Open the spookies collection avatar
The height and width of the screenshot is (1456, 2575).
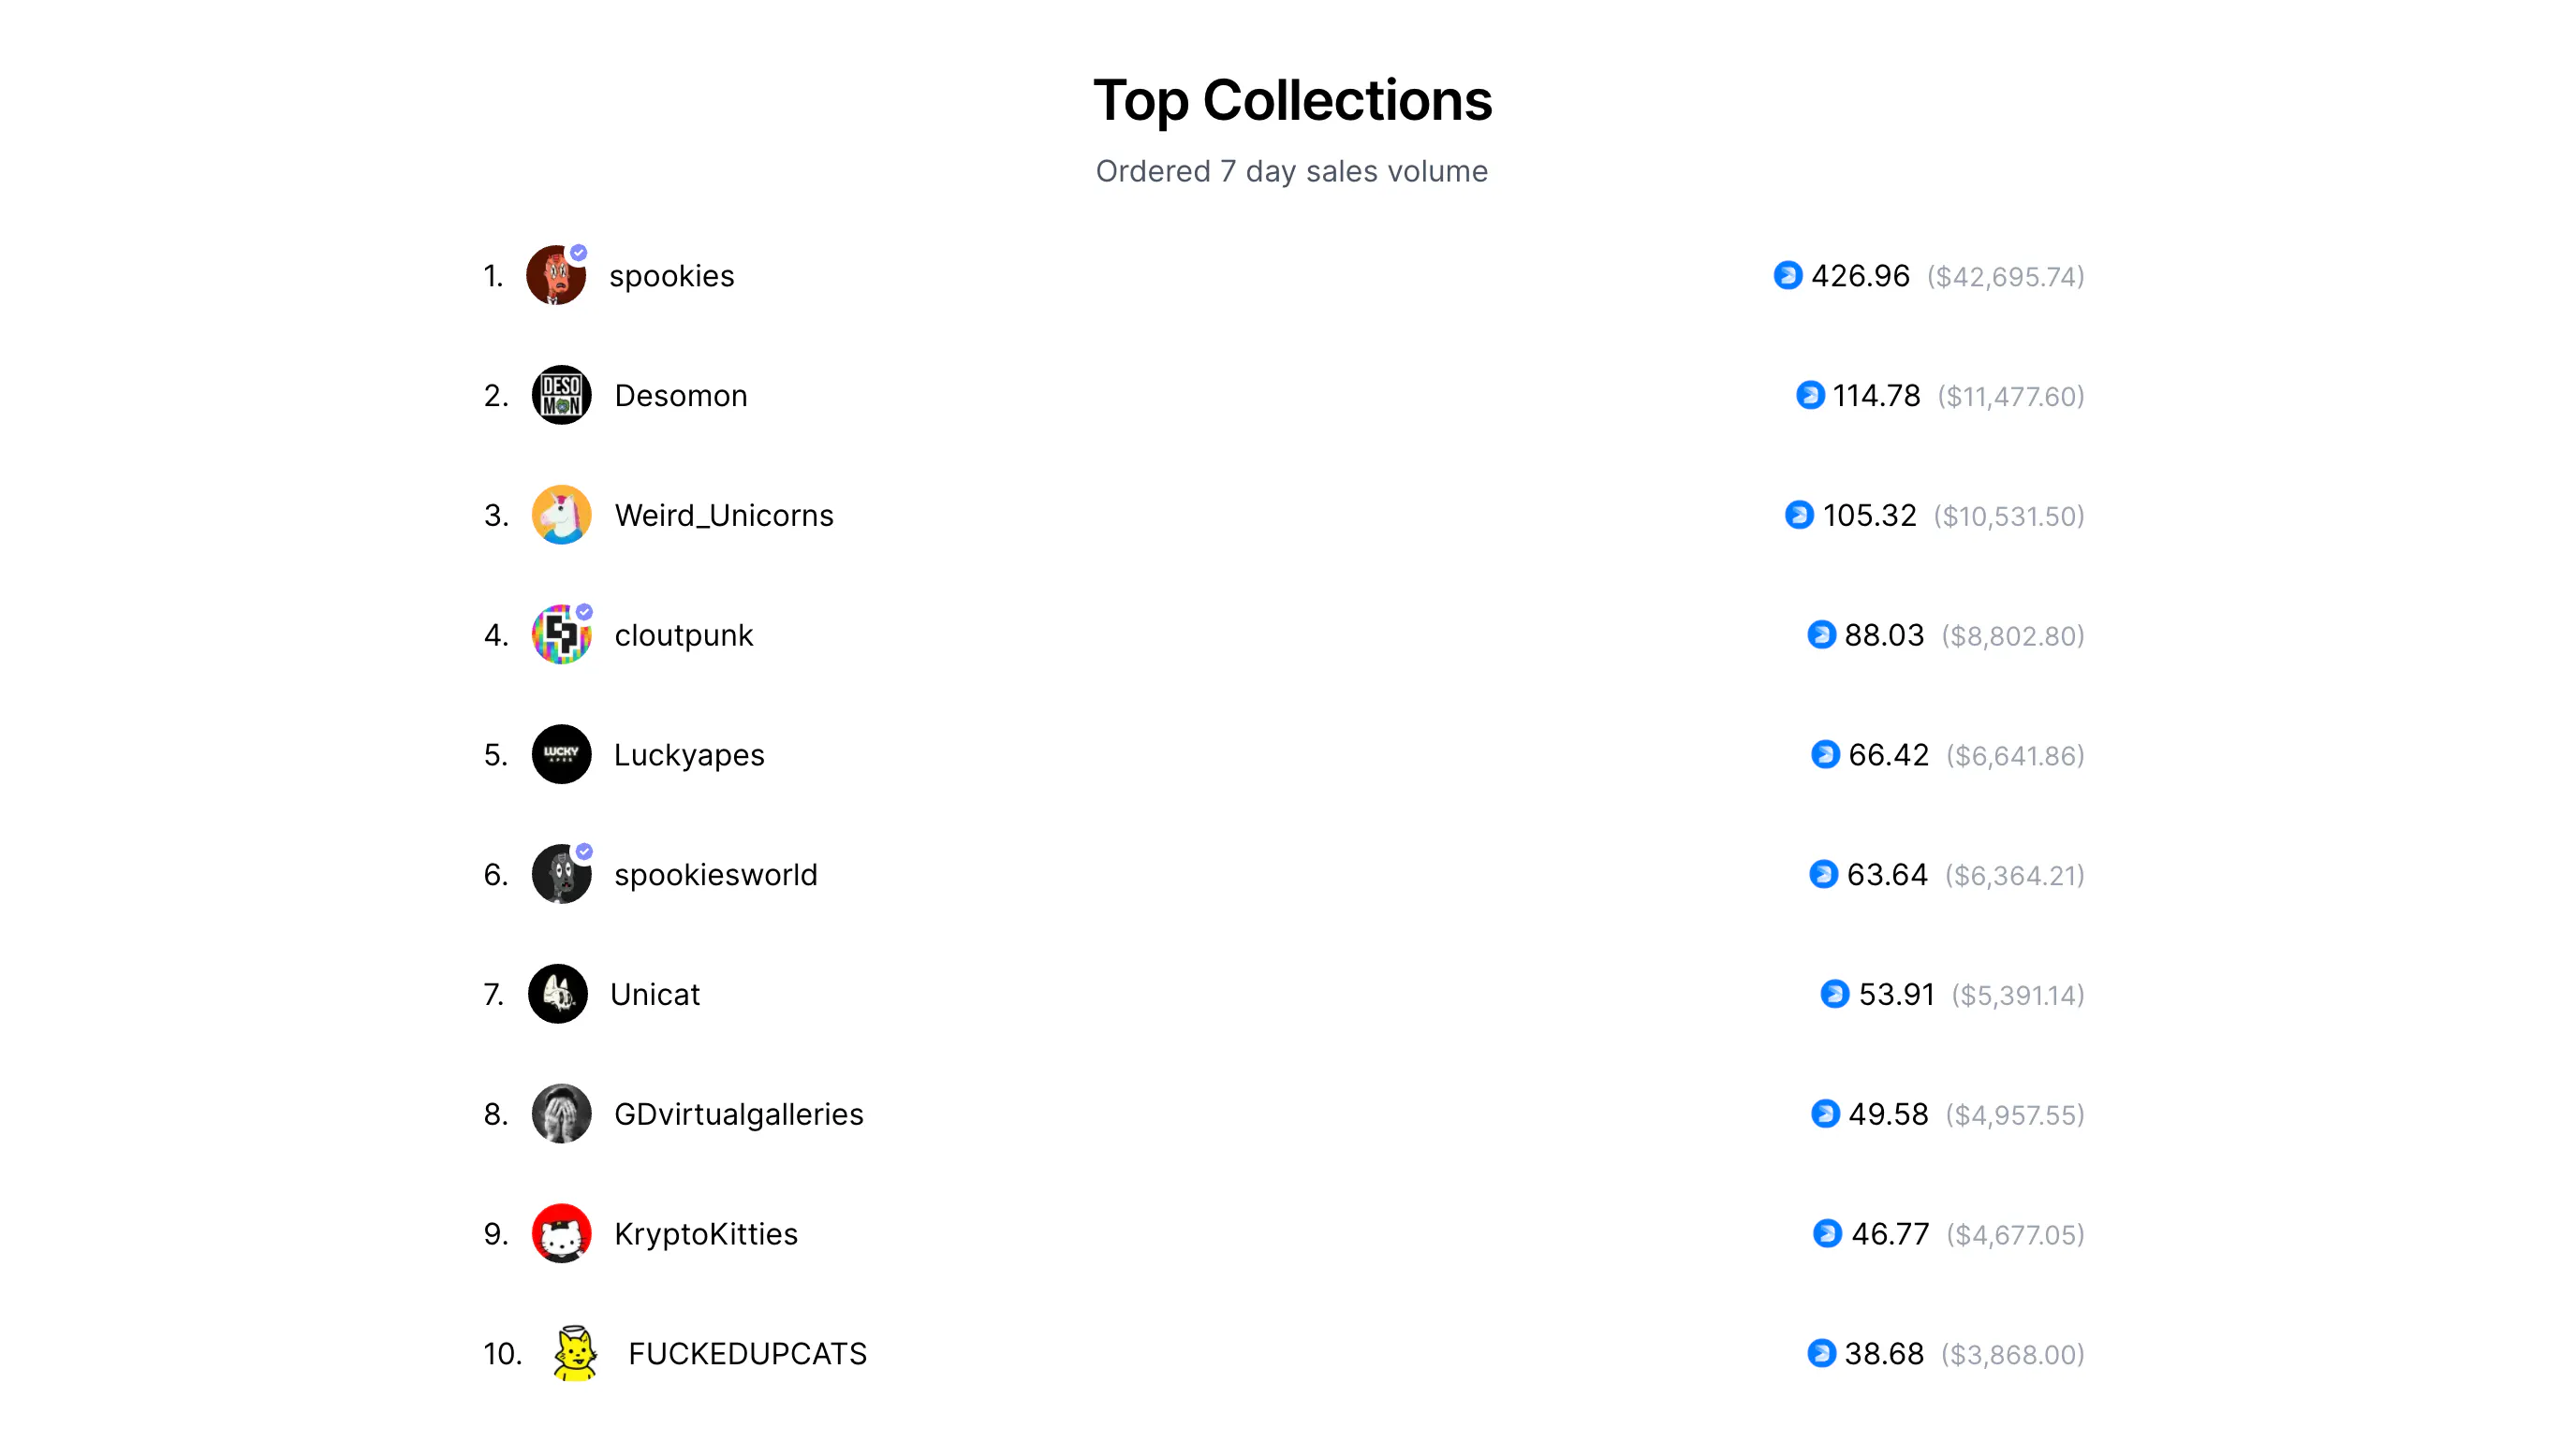point(555,275)
